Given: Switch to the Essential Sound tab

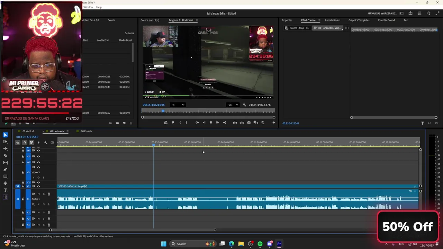Looking at the screenshot, I should [386, 20].
